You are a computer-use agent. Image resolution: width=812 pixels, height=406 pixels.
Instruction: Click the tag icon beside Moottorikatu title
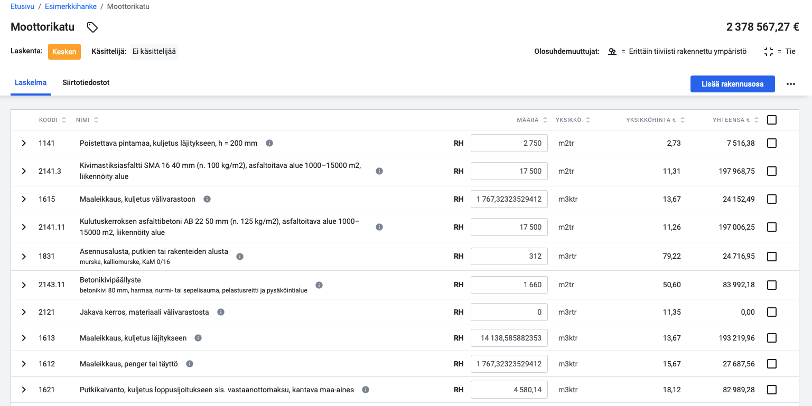tap(92, 27)
